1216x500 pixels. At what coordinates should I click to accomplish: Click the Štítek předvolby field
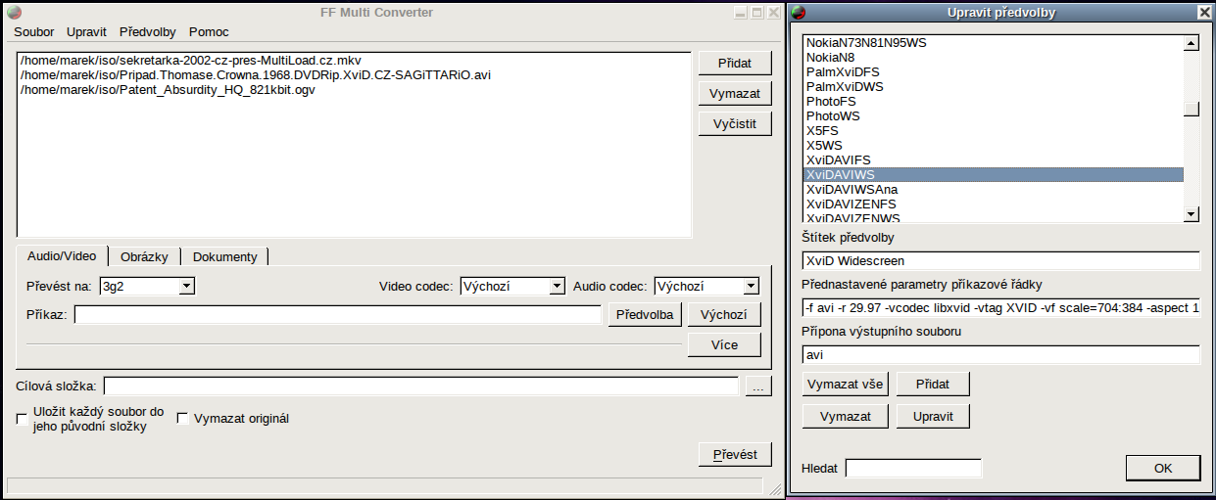coord(1000,261)
